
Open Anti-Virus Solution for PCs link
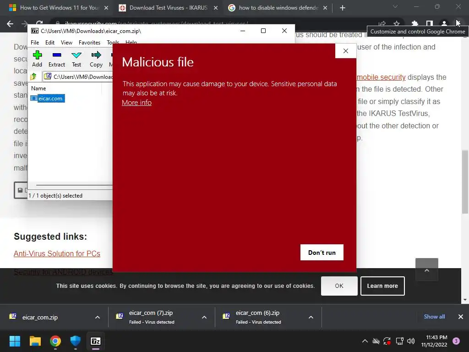coord(57,253)
